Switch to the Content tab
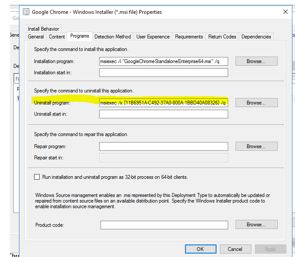 pos(57,37)
